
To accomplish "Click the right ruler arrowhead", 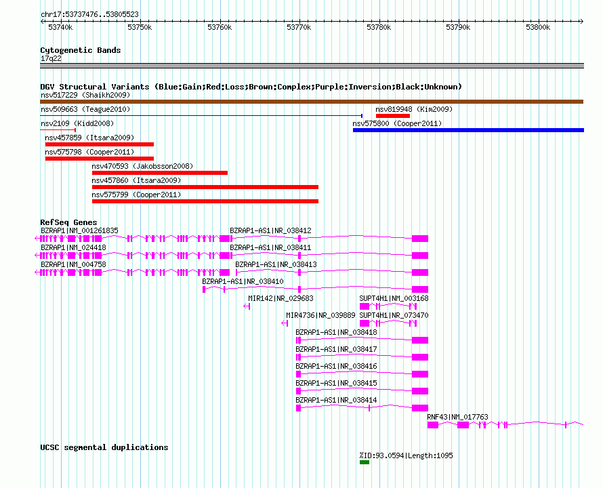I will point(581,22).
